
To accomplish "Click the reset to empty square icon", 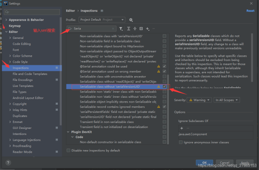I will click(x=141, y=29).
